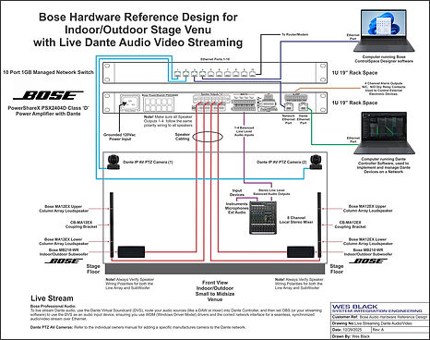Click the 'Live Stream' heading
Viewport: 430px width, 340px height.
(x=52, y=298)
